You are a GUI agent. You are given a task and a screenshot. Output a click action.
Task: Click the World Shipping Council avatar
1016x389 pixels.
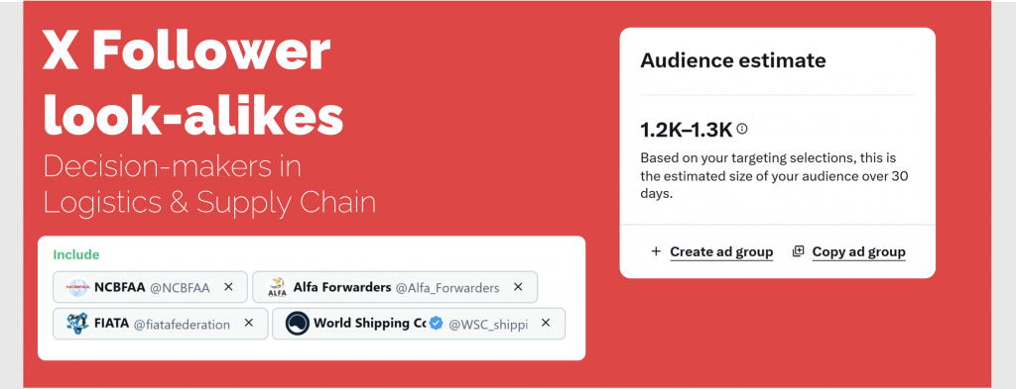(298, 323)
